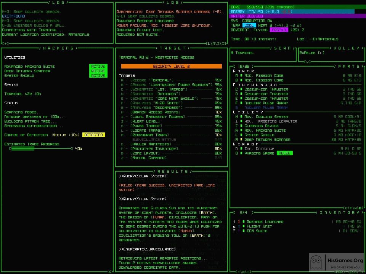Sort inventory by the T option

pos(239,272)
